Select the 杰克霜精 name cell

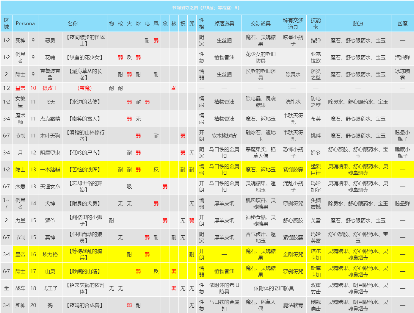tap(50, 119)
